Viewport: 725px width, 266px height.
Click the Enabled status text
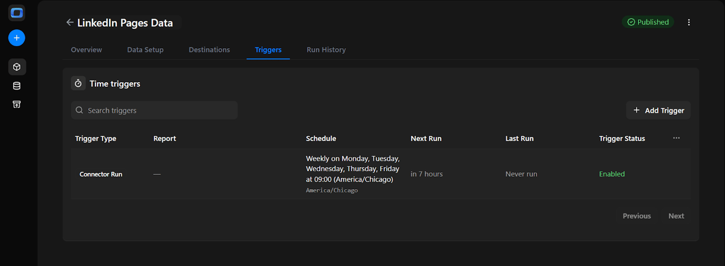(x=612, y=174)
